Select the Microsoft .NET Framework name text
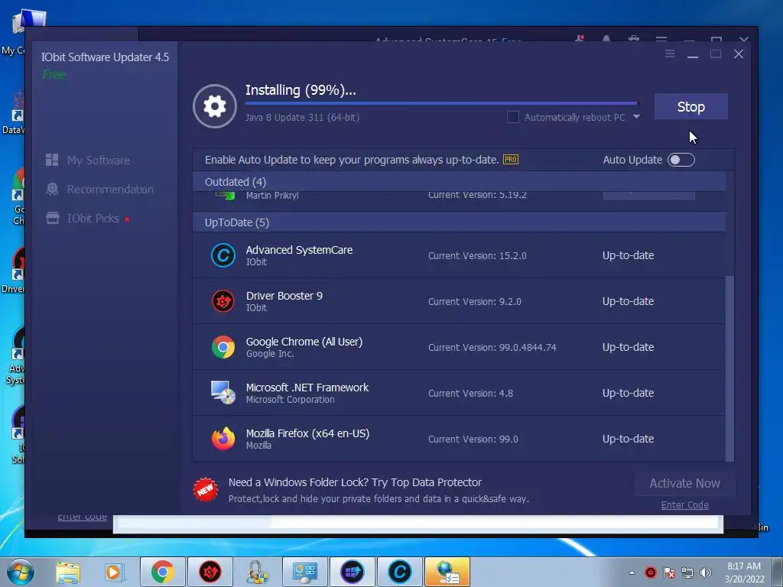The image size is (783, 587). 307,388
